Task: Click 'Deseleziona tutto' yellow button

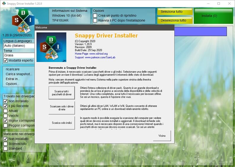Action: coord(175,20)
